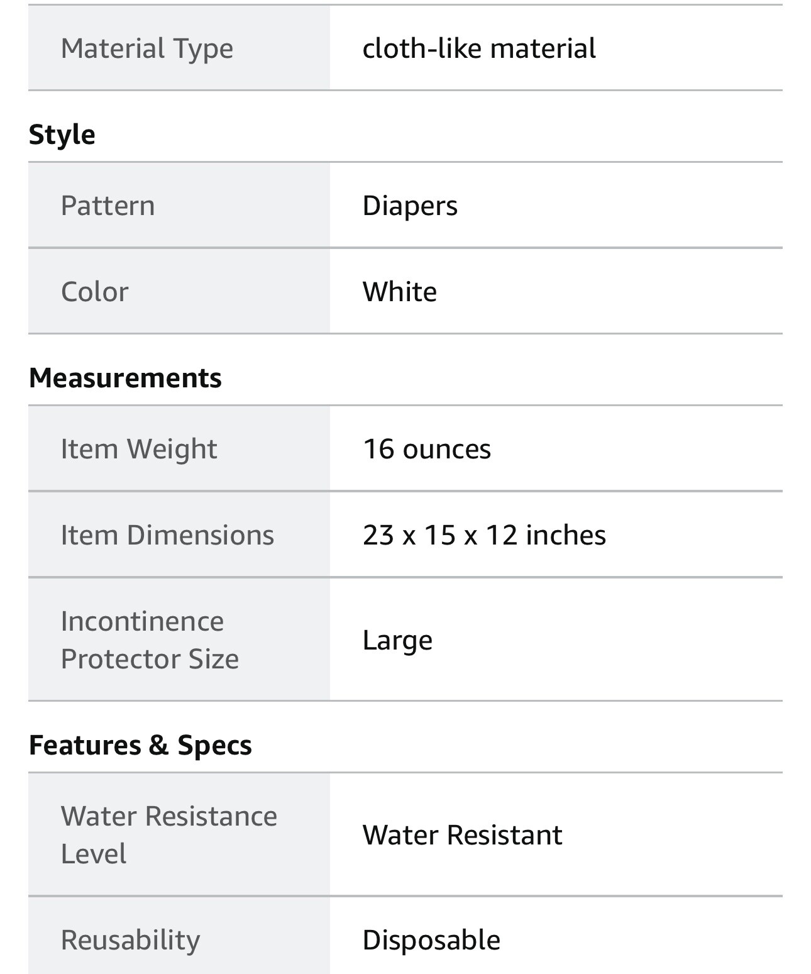Select the cloth-like material value
Viewport: 811px width, 974px height.
click(479, 48)
